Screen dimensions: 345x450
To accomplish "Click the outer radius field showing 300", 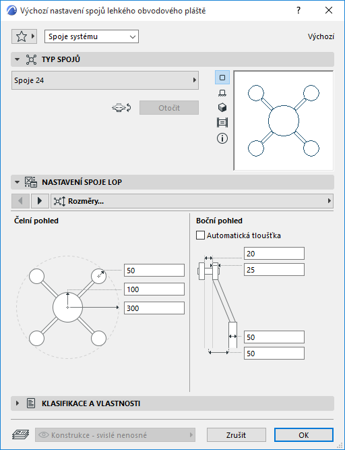I will click(x=154, y=308).
